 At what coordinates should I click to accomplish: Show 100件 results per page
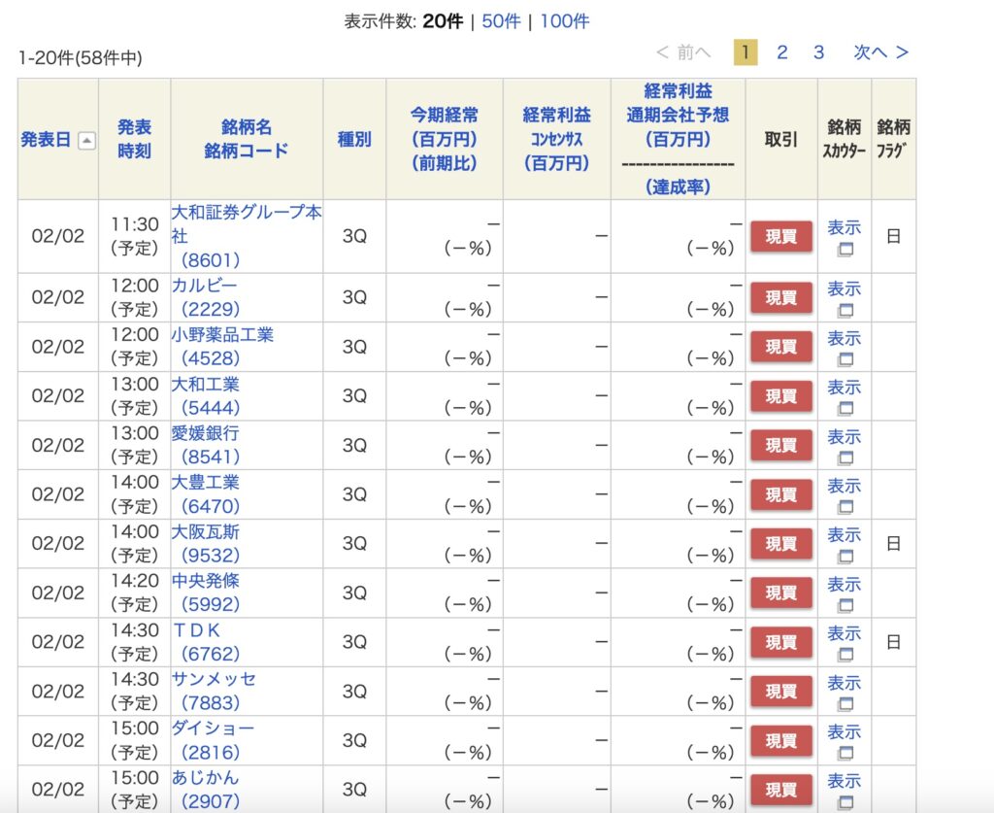(x=564, y=21)
